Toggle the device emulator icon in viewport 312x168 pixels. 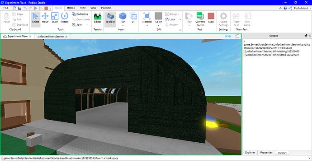[237, 37]
